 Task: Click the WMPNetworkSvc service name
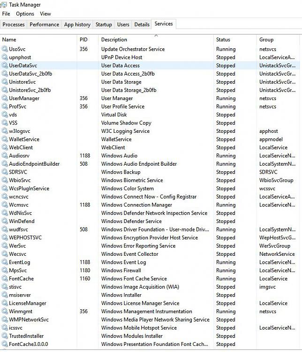(x=29, y=320)
